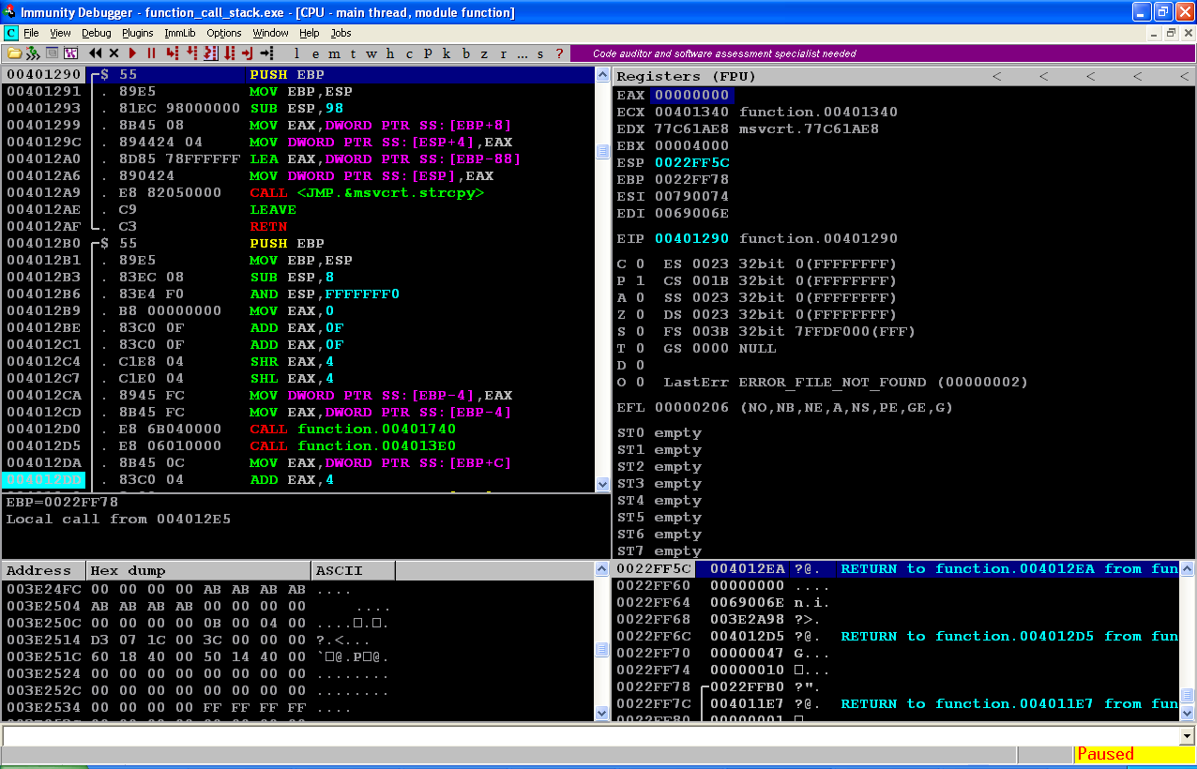Click the Step into toolbar icon

coord(173,53)
